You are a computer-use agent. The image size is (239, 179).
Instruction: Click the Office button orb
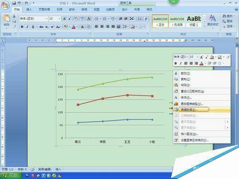(x=5, y=5)
